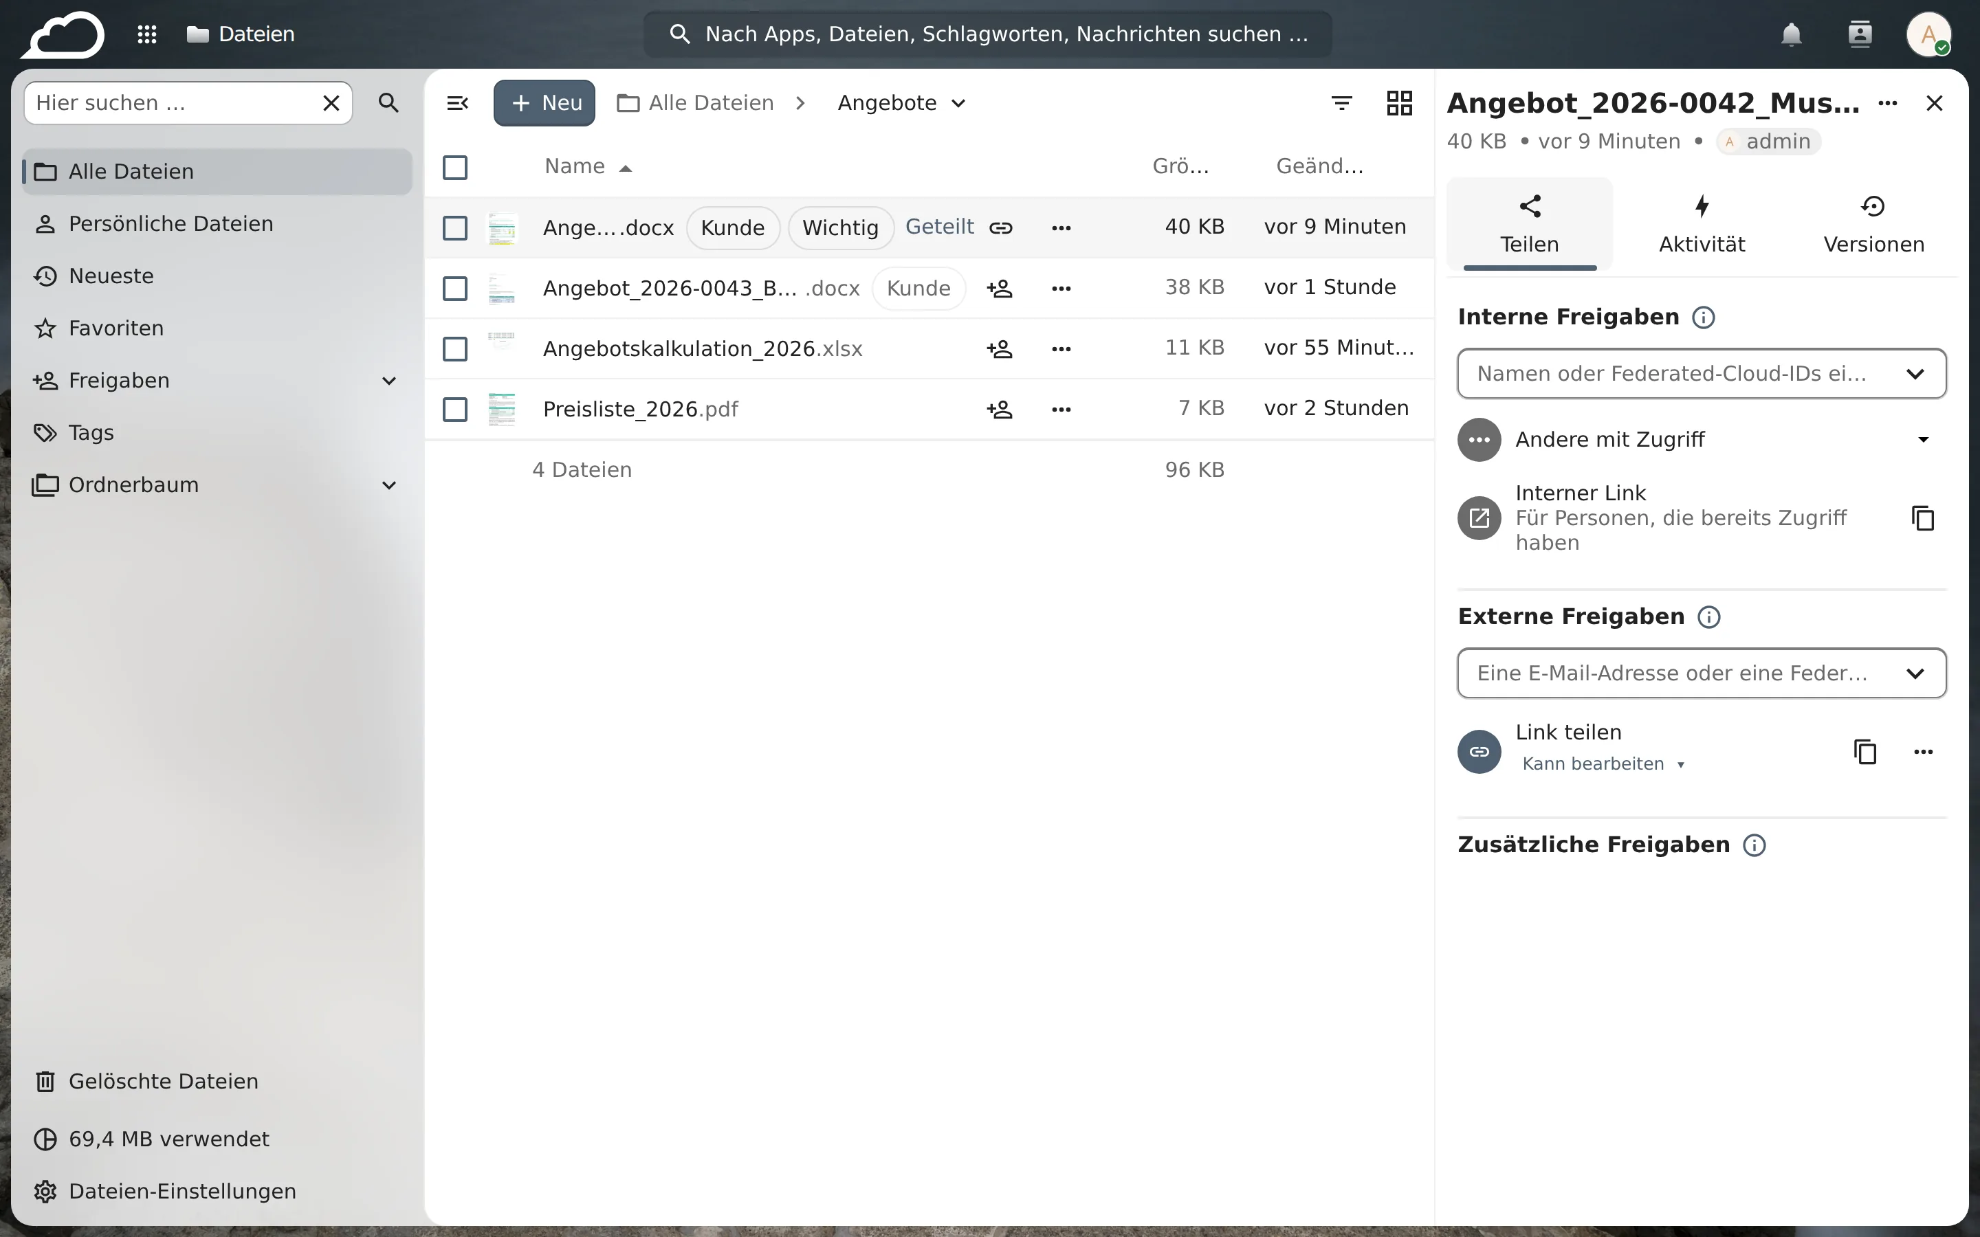Open actions menu for Preisliste_2026.pdf
Screen dimensions: 1980x1237
coord(1061,409)
